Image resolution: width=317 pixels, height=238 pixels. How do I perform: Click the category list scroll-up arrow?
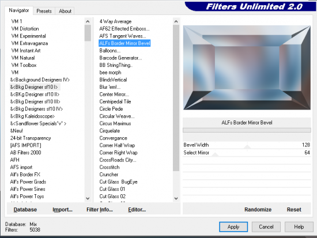click(88, 21)
